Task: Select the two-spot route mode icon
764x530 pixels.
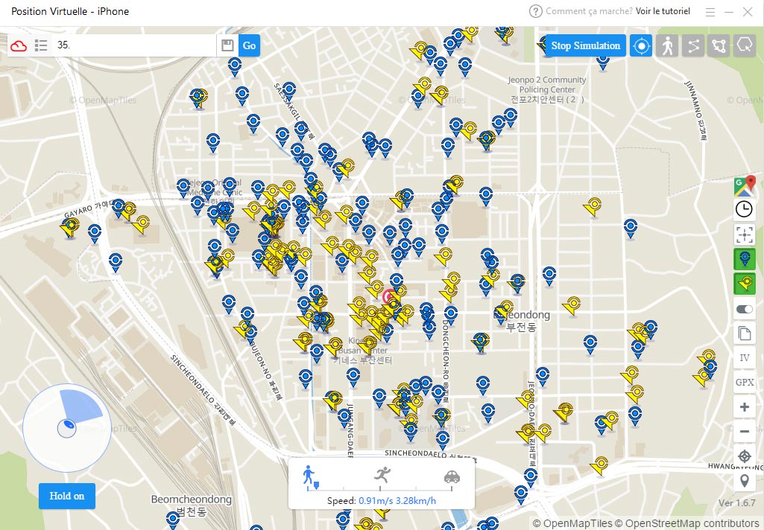Action: click(x=693, y=45)
